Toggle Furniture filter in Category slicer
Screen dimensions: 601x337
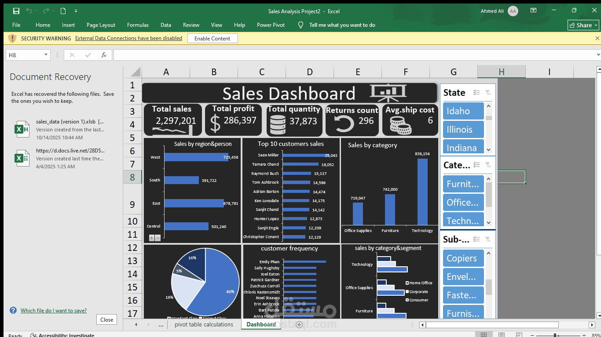pyautogui.click(x=463, y=184)
